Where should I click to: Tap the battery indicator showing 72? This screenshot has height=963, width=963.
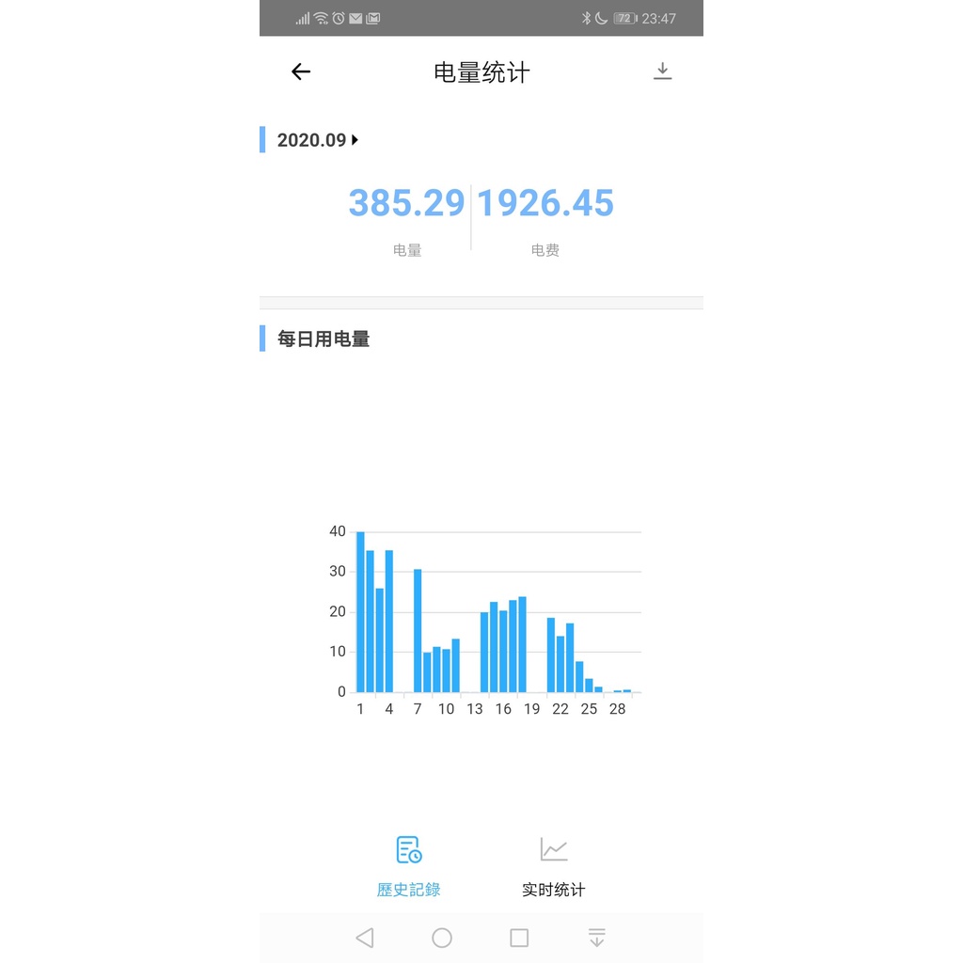(624, 18)
